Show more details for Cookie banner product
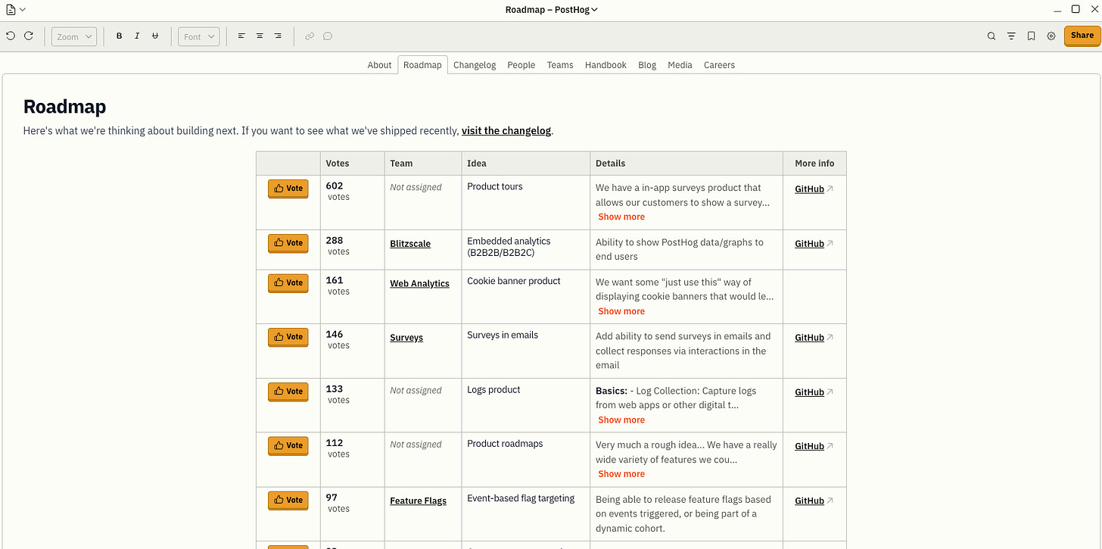The height and width of the screenshot is (549, 1102). click(x=621, y=311)
